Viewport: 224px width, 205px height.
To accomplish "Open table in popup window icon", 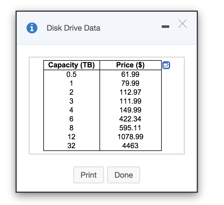I will [x=166, y=65].
